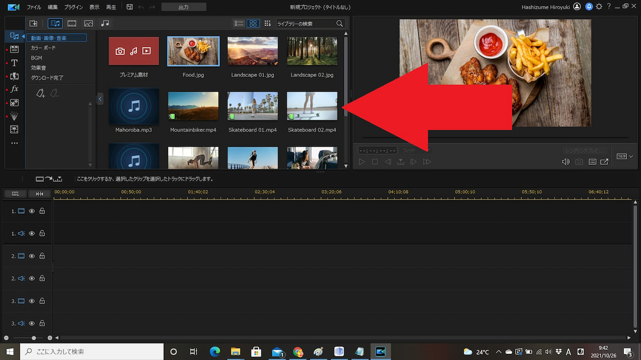Click the レンダリングプレビュー button
Screen dimensions: 641x360
click(584, 151)
